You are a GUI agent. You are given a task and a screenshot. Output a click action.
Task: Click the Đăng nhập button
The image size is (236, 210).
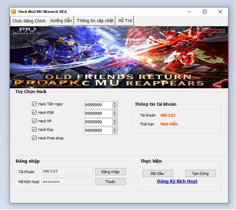coord(111,172)
